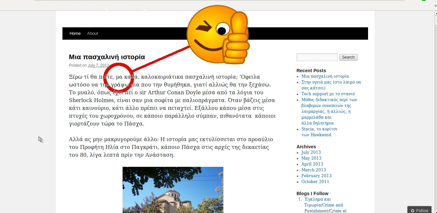
Task: Click the green icon in browser toolbar
Action: 424,1
